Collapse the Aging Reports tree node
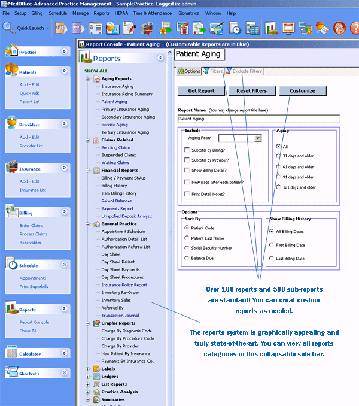The width and height of the screenshot is (359, 406). [x=88, y=79]
